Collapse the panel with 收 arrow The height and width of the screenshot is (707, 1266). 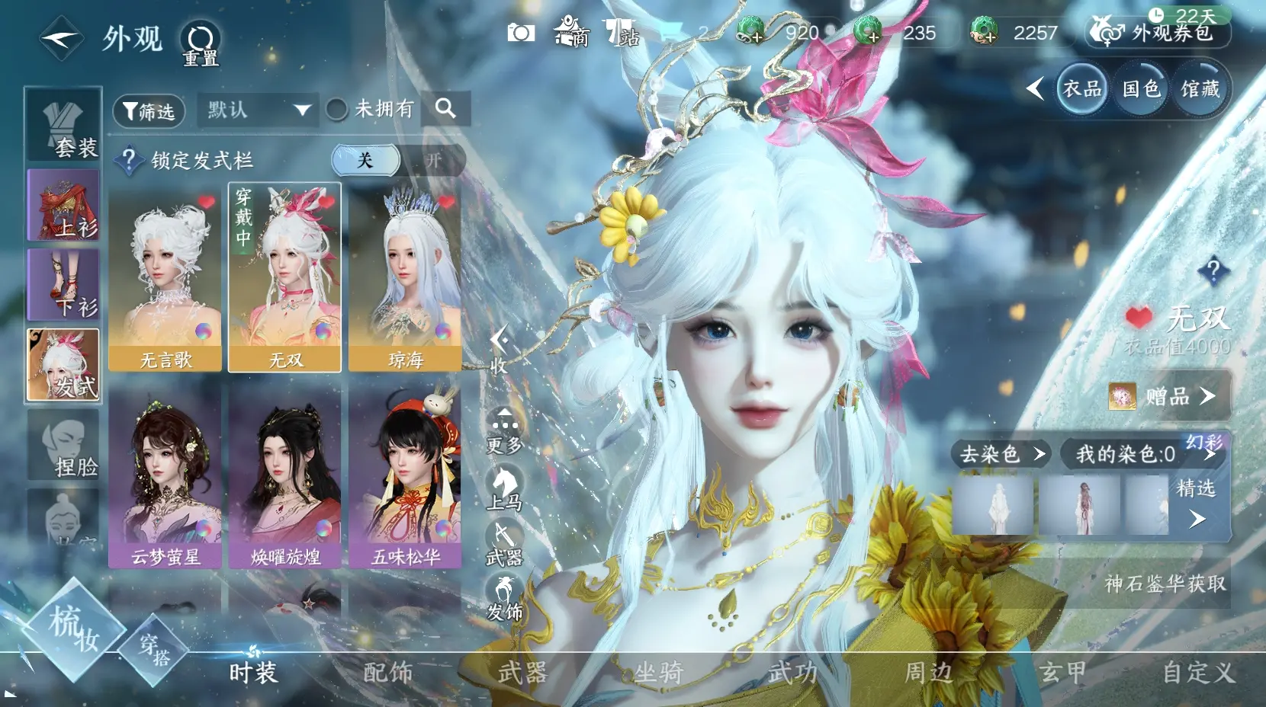(498, 350)
